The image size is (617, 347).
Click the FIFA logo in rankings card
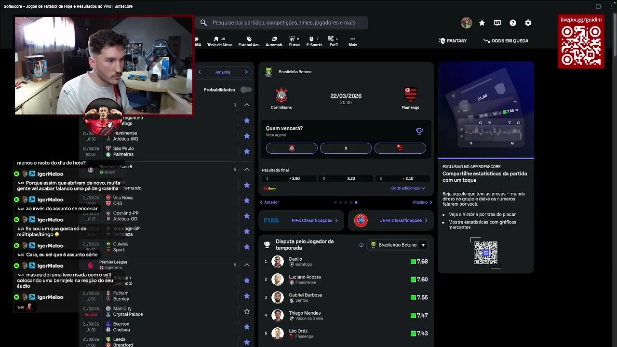coord(271,220)
